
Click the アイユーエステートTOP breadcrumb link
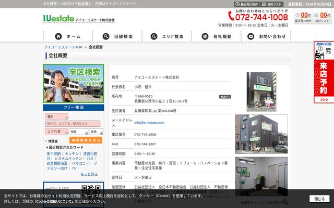(63, 47)
